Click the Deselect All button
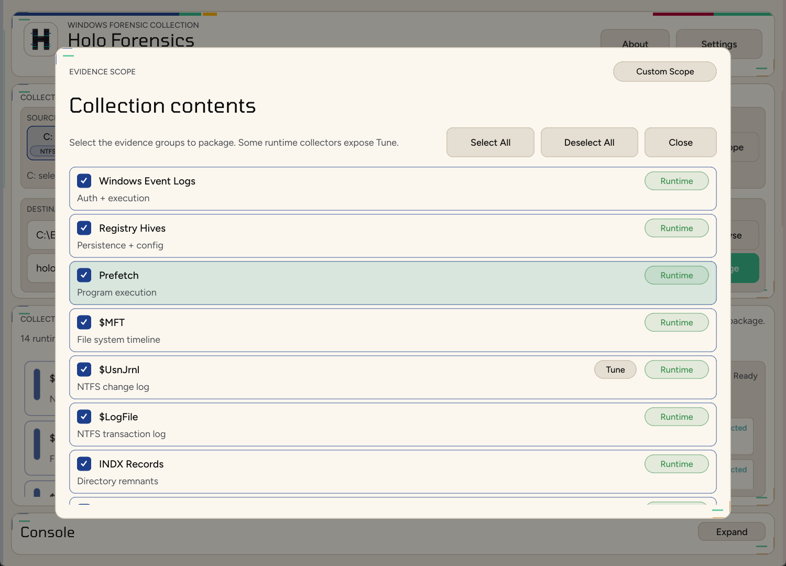Screen dimensions: 786x566 point(589,143)
